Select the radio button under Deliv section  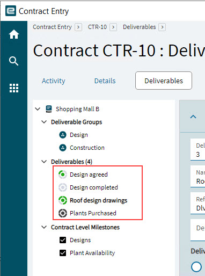(196, 267)
